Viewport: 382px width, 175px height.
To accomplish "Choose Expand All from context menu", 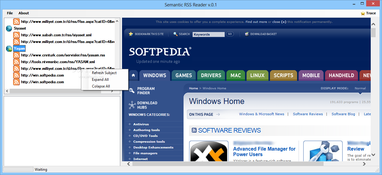I will click(x=104, y=80).
